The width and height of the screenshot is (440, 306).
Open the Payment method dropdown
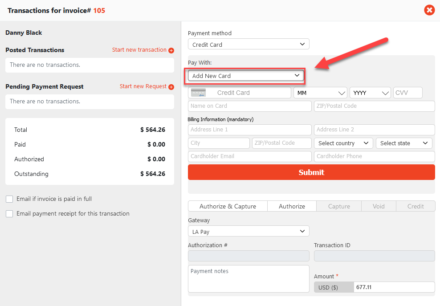248,45
